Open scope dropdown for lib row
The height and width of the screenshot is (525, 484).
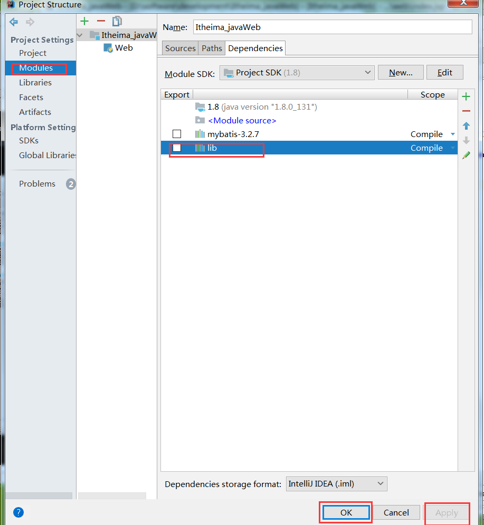click(x=453, y=148)
